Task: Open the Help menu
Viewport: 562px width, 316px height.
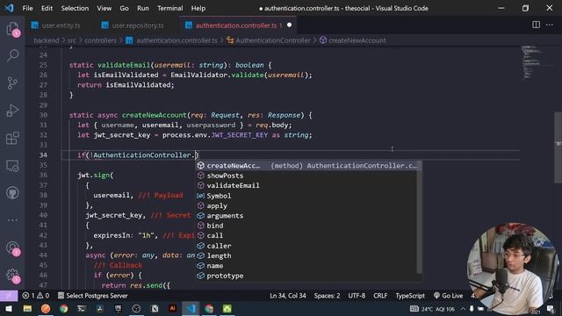Action: tap(198, 8)
